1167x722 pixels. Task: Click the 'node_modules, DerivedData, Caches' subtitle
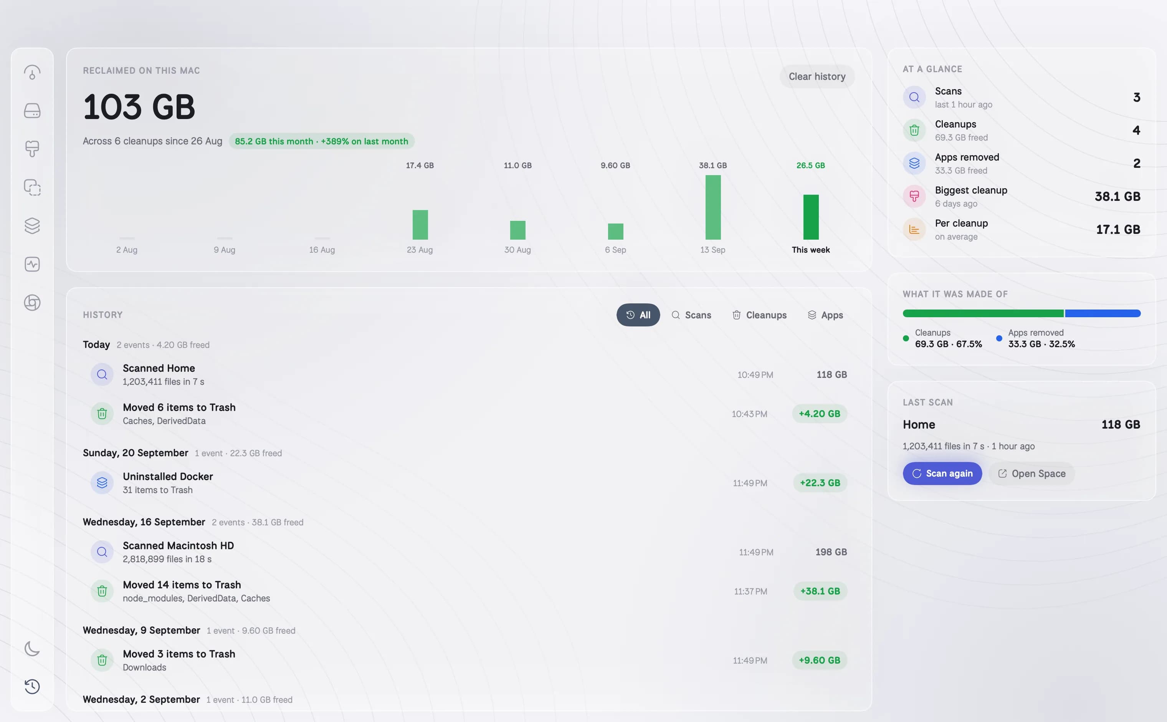(x=196, y=598)
